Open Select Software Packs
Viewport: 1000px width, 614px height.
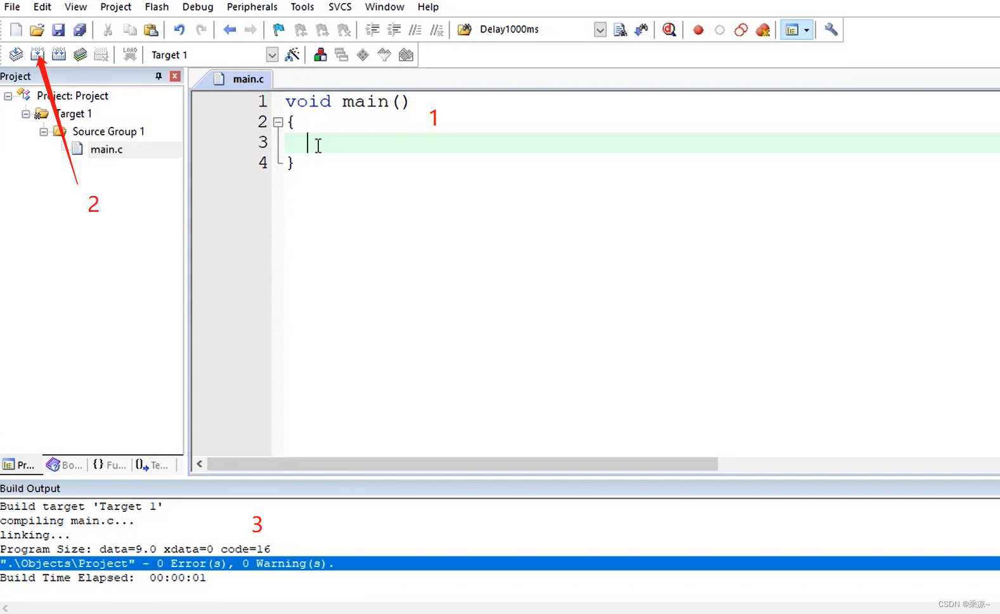pos(384,55)
